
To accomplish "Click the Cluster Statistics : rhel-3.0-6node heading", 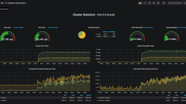I will [x=94, y=15].
